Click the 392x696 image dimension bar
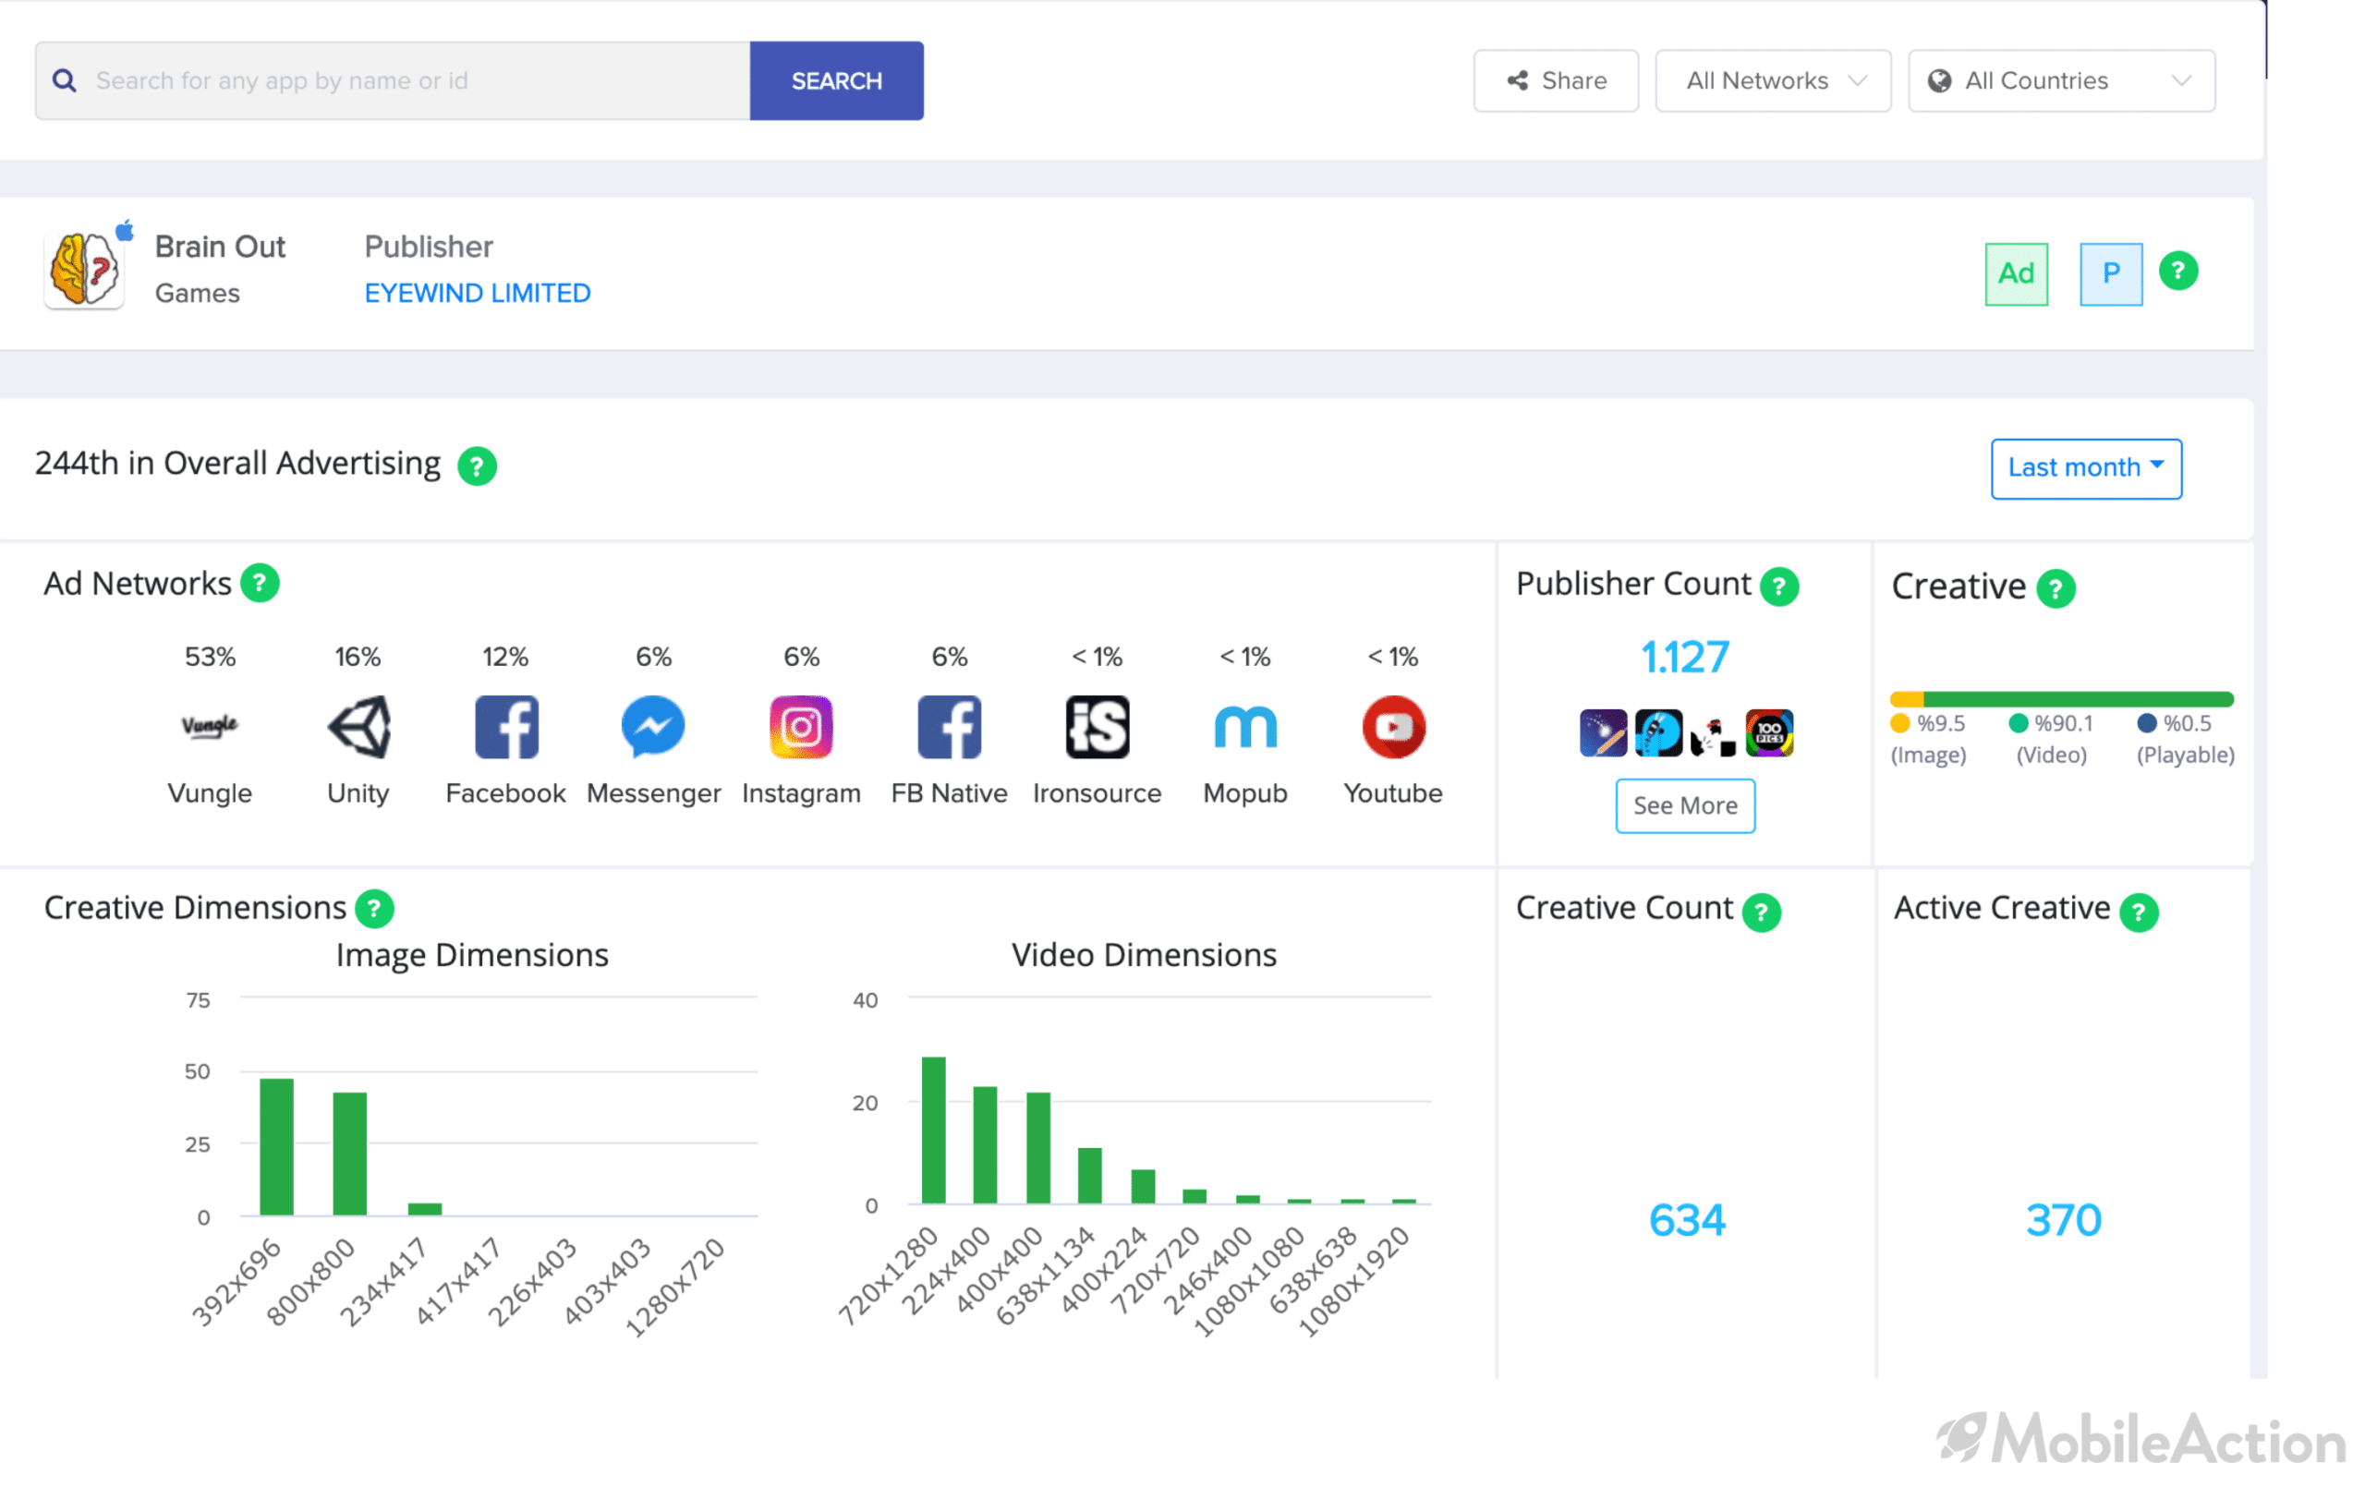 point(277,1147)
